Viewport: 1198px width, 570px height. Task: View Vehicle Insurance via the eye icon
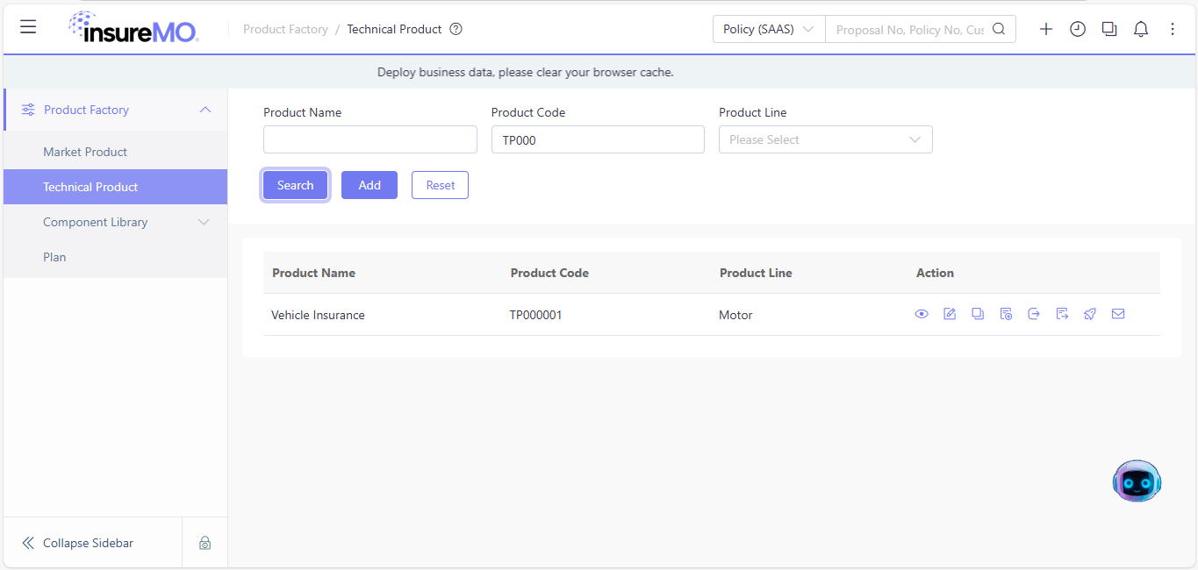pyautogui.click(x=922, y=314)
